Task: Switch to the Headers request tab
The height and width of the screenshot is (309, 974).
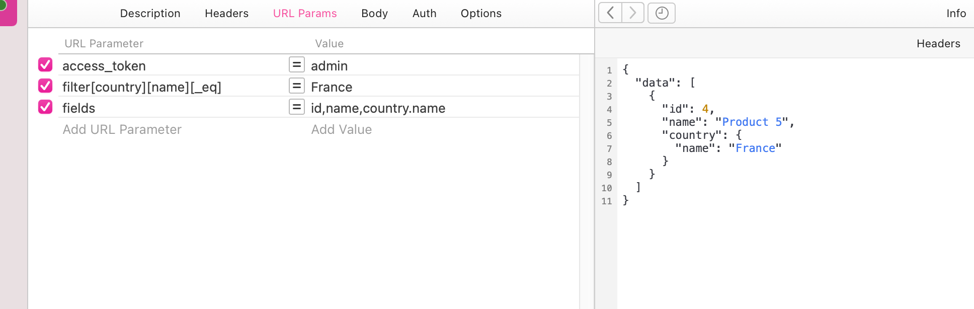Action: point(226,14)
